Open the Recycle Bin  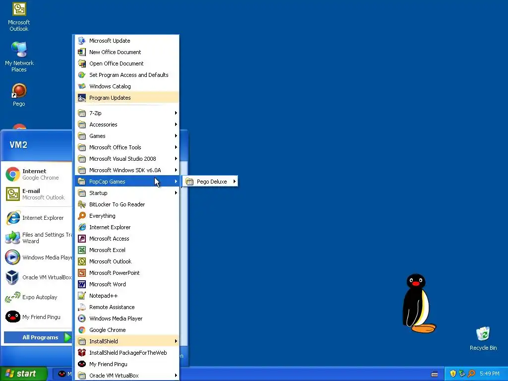click(x=483, y=338)
